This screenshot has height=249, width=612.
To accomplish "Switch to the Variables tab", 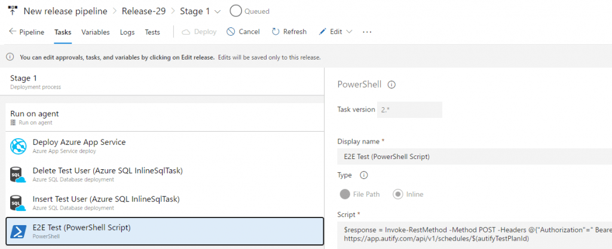I will (x=95, y=32).
